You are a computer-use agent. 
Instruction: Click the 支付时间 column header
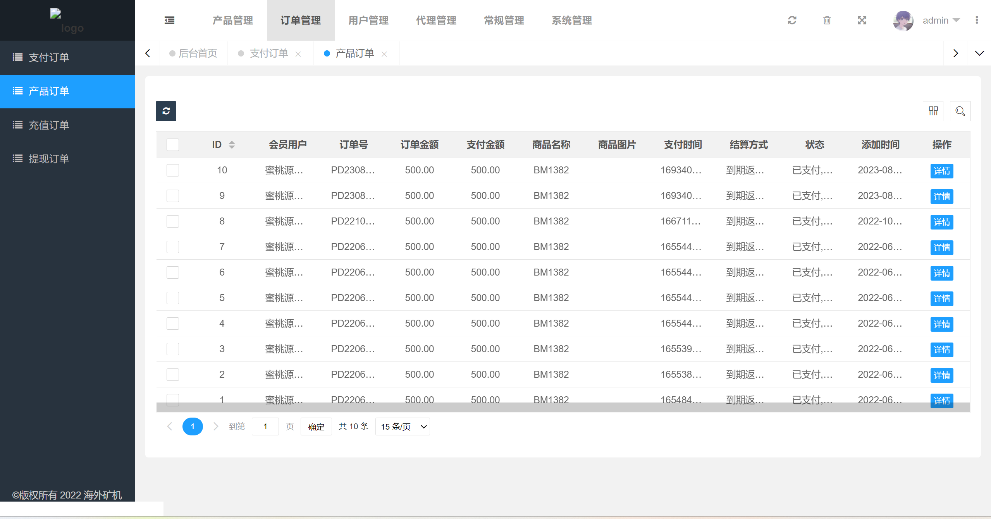tap(683, 145)
